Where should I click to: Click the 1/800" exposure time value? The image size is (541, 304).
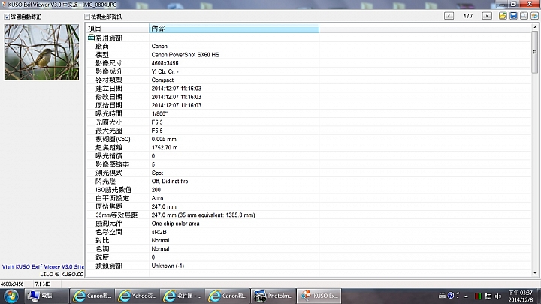(159, 114)
